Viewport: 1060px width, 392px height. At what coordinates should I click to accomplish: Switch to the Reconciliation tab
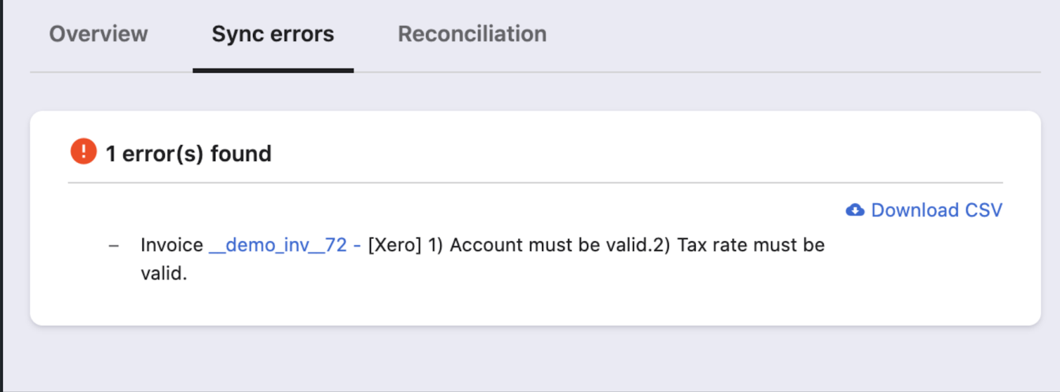click(472, 34)
